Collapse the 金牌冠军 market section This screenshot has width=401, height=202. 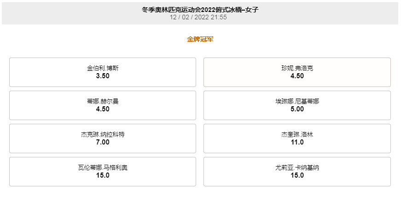[x=200, y=40]
